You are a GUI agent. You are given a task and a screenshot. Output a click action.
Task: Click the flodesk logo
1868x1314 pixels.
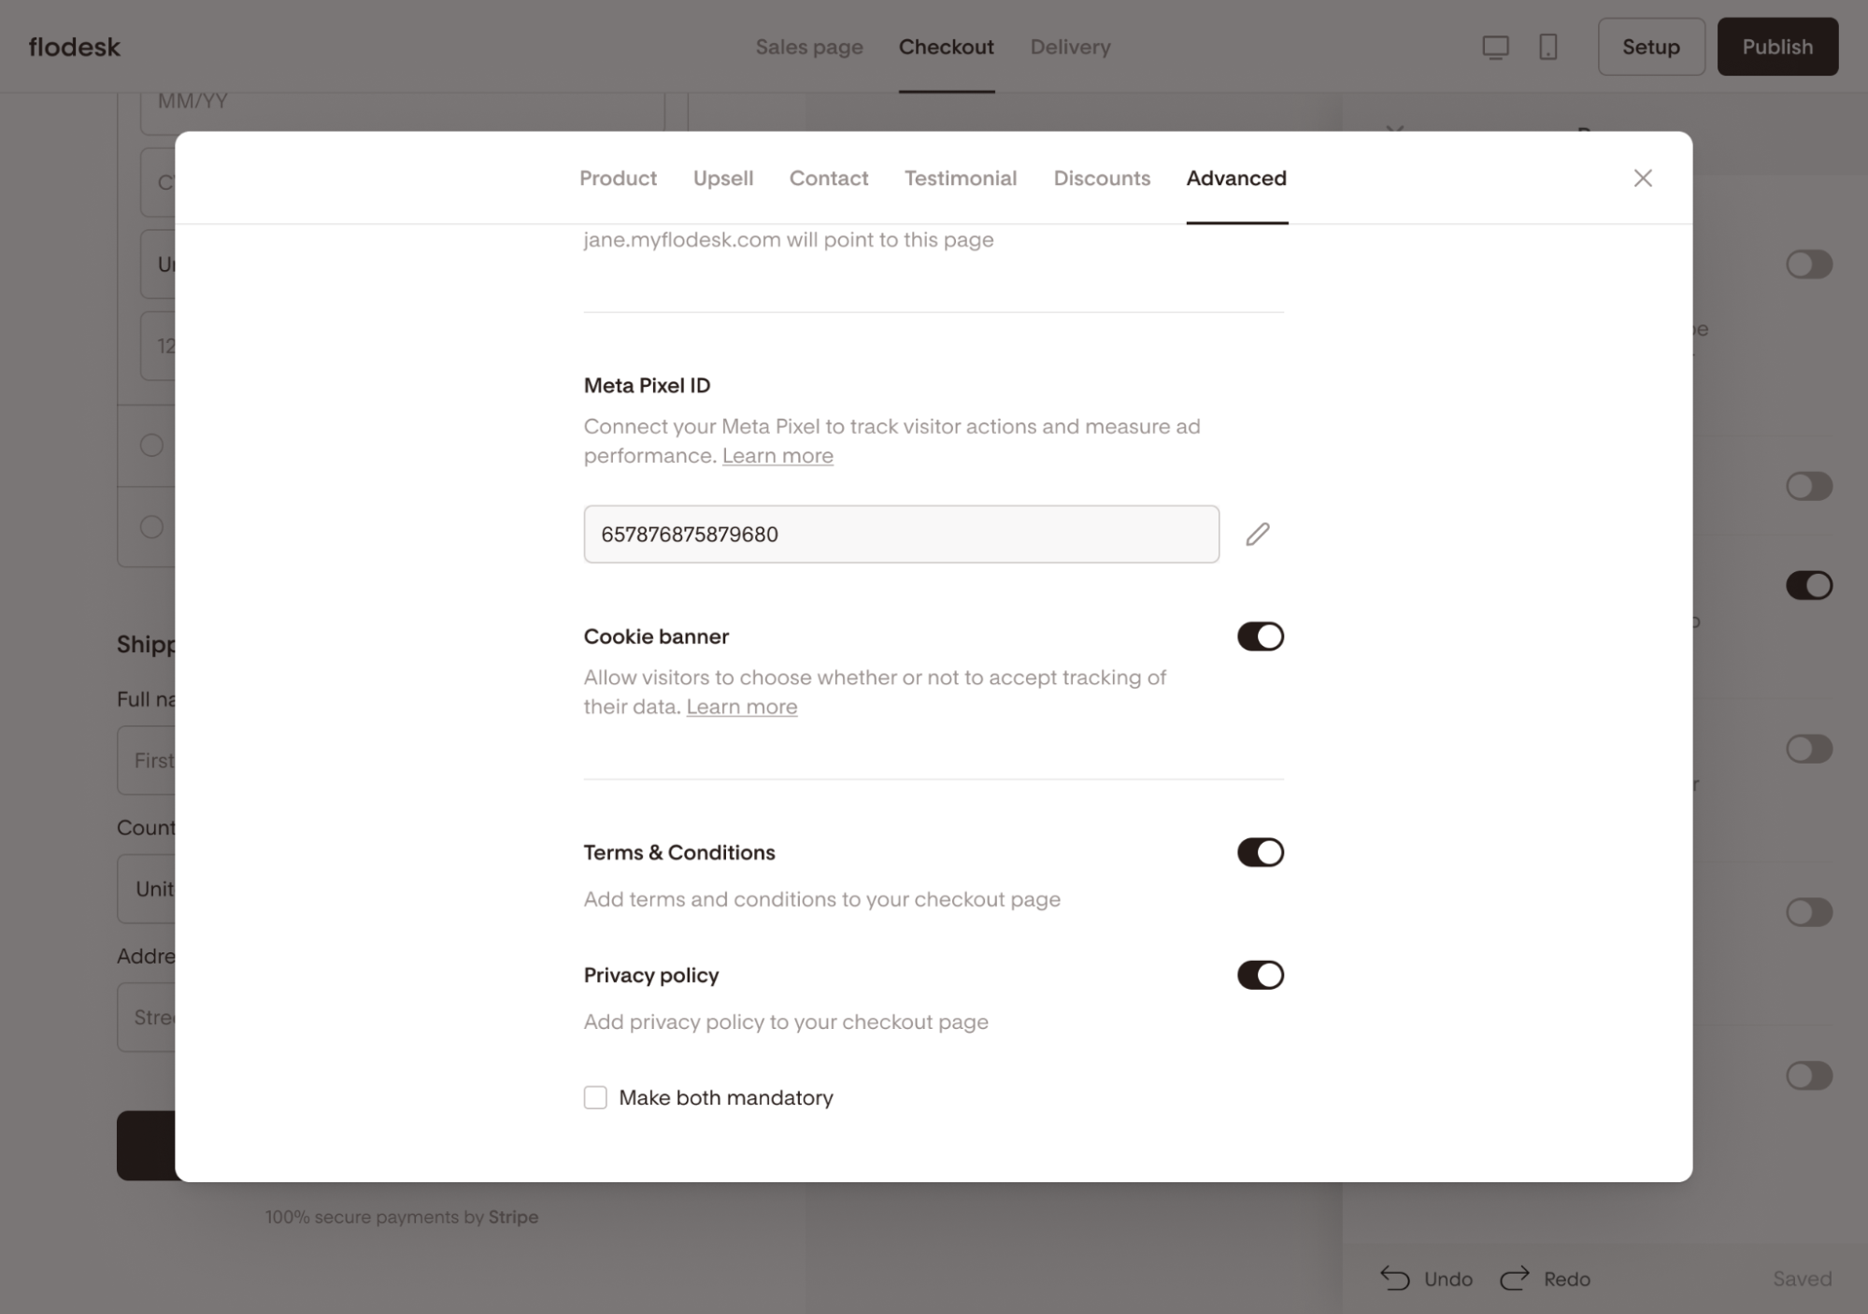(x=75, y=47)
